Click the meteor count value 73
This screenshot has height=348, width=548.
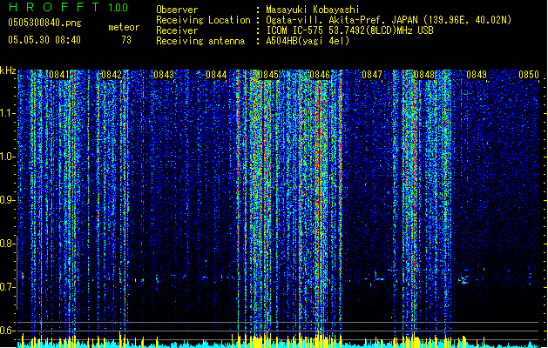(126, 40)
